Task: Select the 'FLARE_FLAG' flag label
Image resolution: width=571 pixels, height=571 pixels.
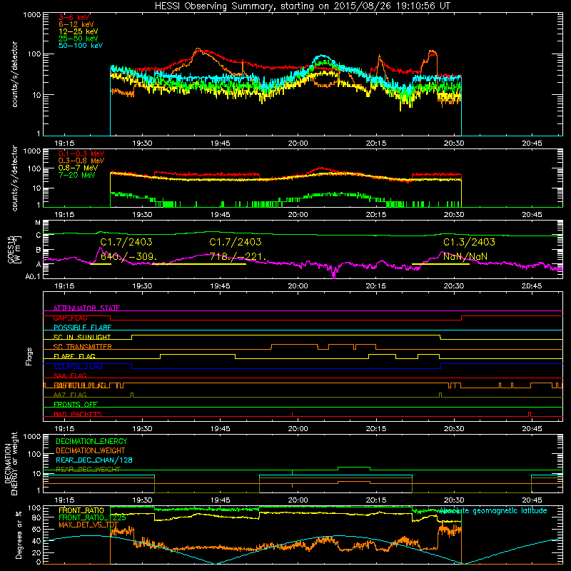Action: point(74,356)
